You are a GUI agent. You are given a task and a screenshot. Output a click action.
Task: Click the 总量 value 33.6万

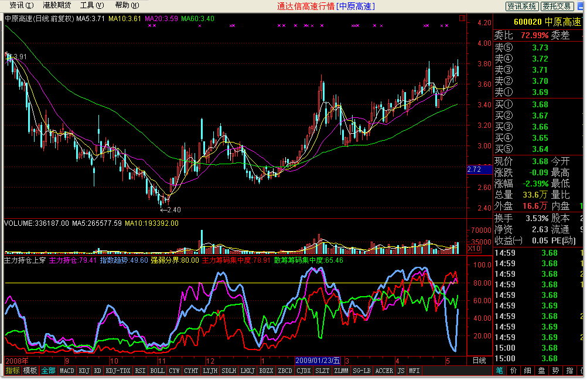point(535,195)
